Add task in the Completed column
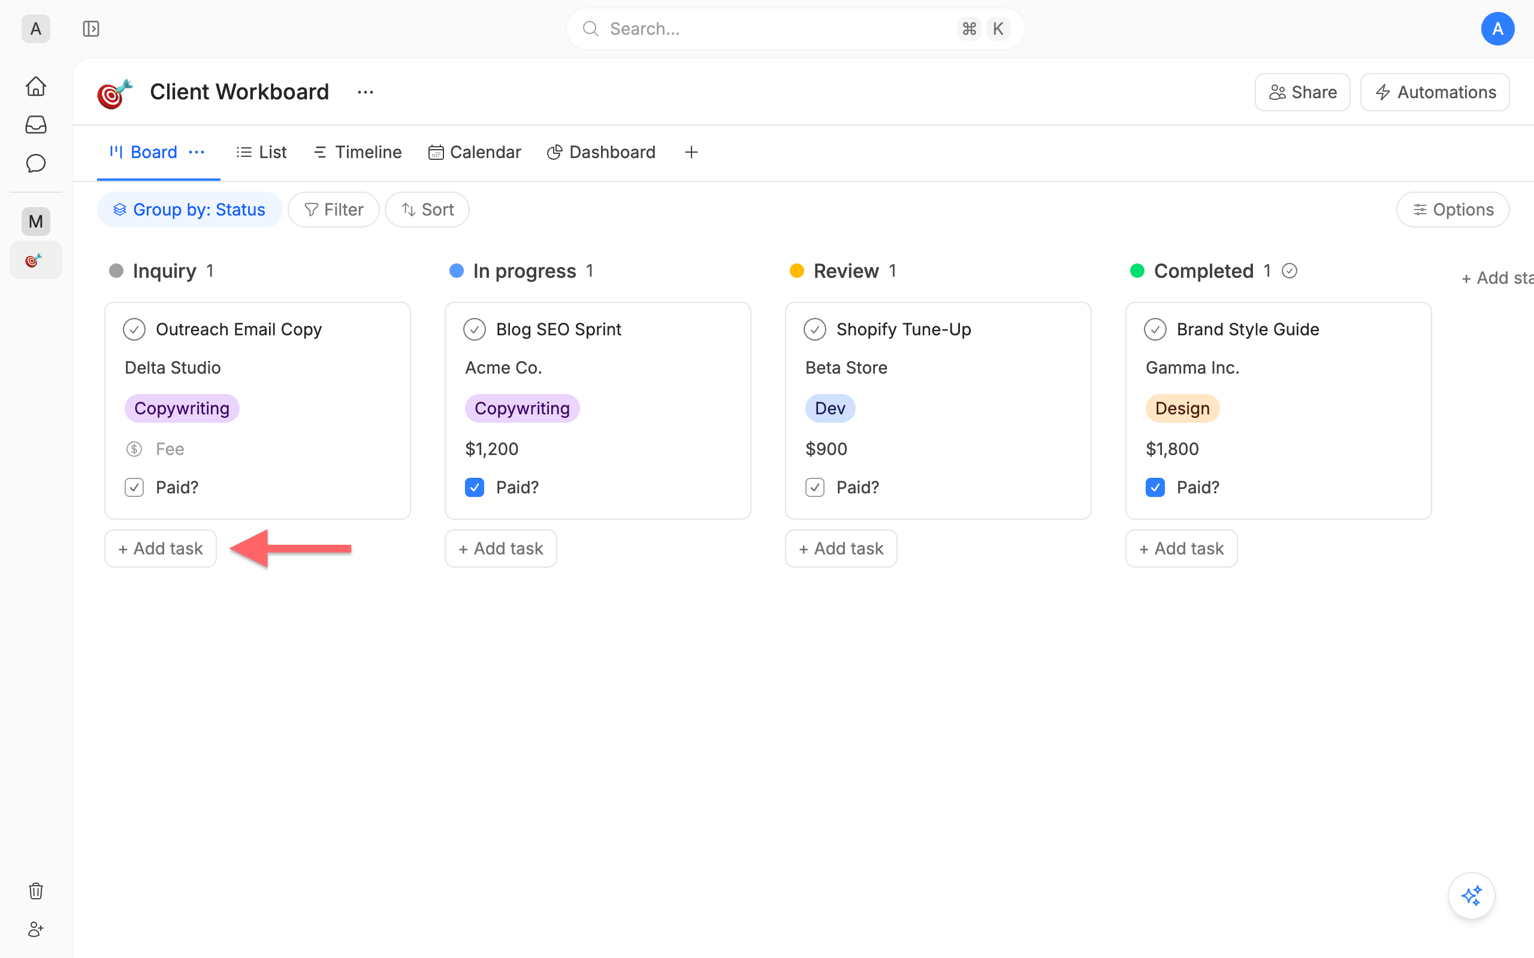Viewport: 1534px width, 958px height. point(1182,548)
